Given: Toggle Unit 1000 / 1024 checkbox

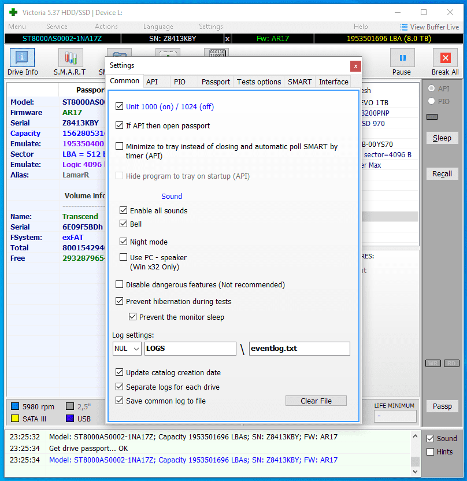Looking at the screenshot, I should [x=119, y=106].
